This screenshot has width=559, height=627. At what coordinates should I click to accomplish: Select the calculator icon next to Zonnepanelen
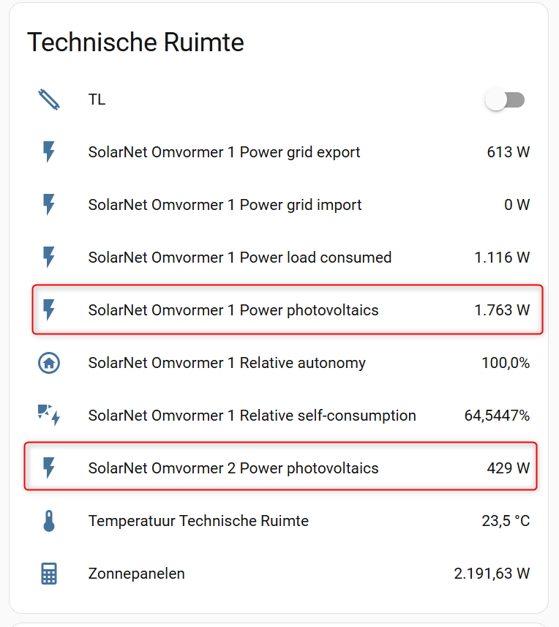[48, 574]
